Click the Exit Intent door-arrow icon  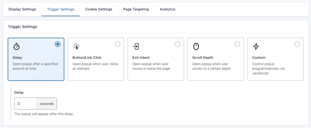tap(136, 46)
